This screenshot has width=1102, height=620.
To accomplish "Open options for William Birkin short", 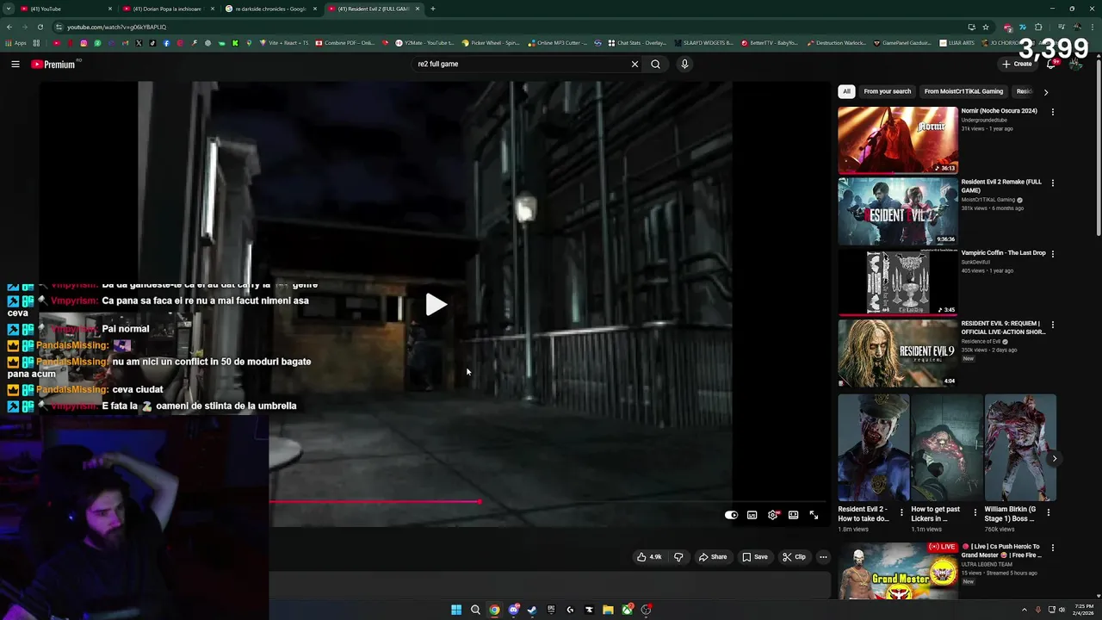I will click(x=1048, y=512).
